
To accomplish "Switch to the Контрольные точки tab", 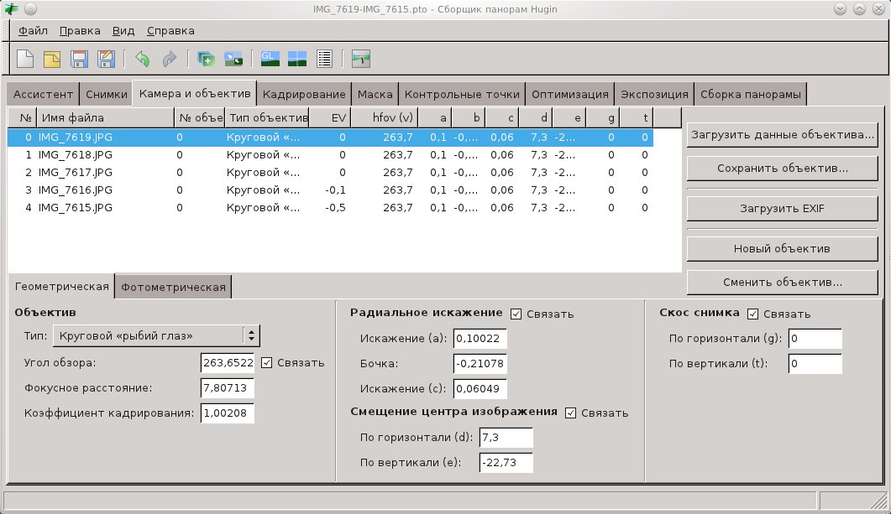I will click(x=462, y=94).
